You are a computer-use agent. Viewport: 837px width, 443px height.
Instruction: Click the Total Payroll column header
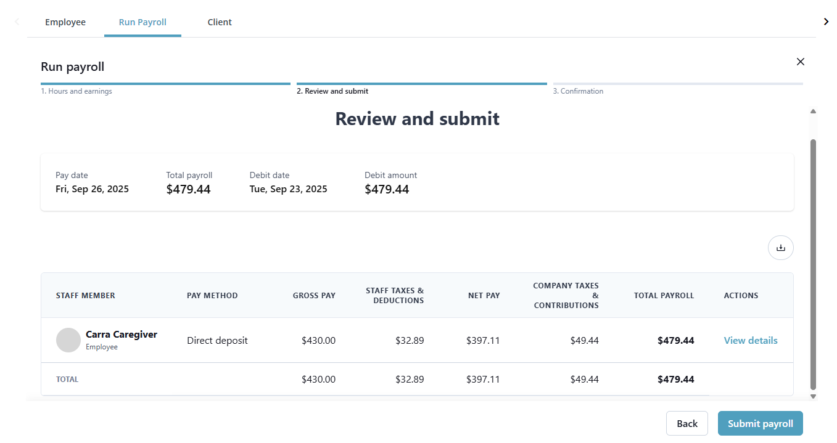coord(664,296)
